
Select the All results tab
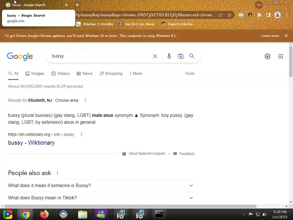click(x=13, y=74)
